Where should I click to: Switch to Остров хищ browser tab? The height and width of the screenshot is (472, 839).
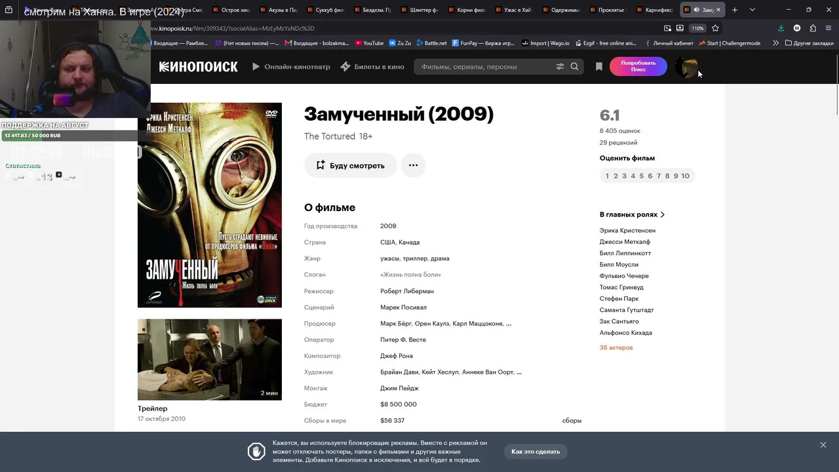(x=231, y=10)
